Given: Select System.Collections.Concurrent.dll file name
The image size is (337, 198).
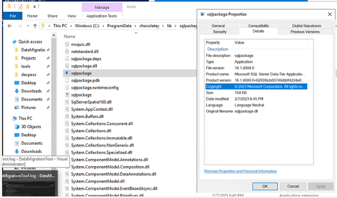Looking at the screenshot, I should coord(102,124).
